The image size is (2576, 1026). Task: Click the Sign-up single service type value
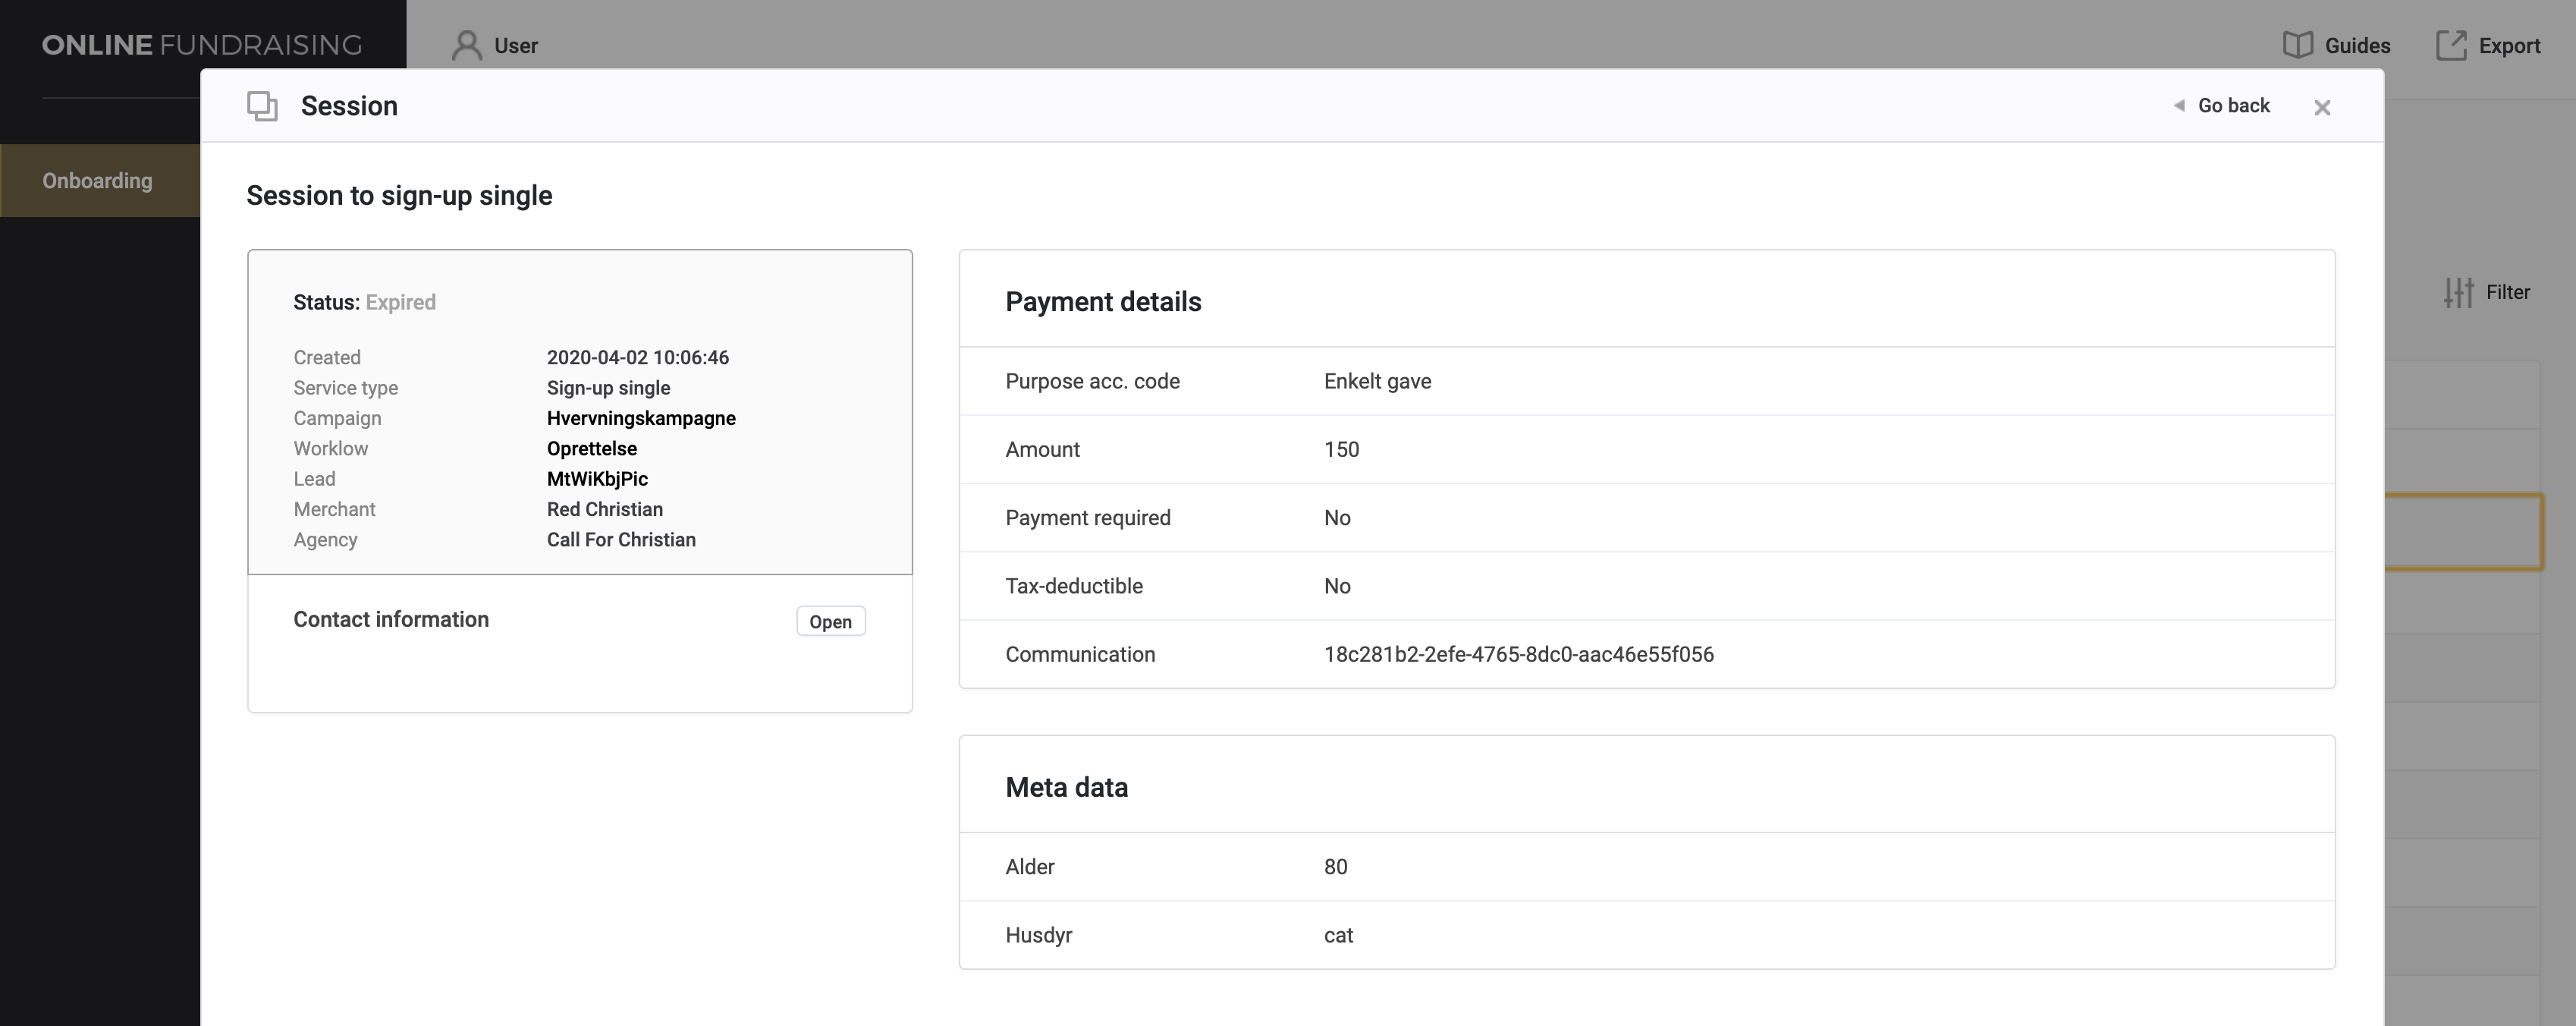(608, 388)
